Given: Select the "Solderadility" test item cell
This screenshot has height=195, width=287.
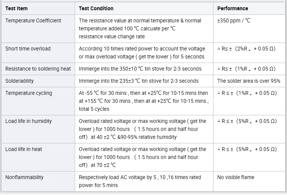Looking at the screenshot, I should pyautogui.click(x=20, y=81).
